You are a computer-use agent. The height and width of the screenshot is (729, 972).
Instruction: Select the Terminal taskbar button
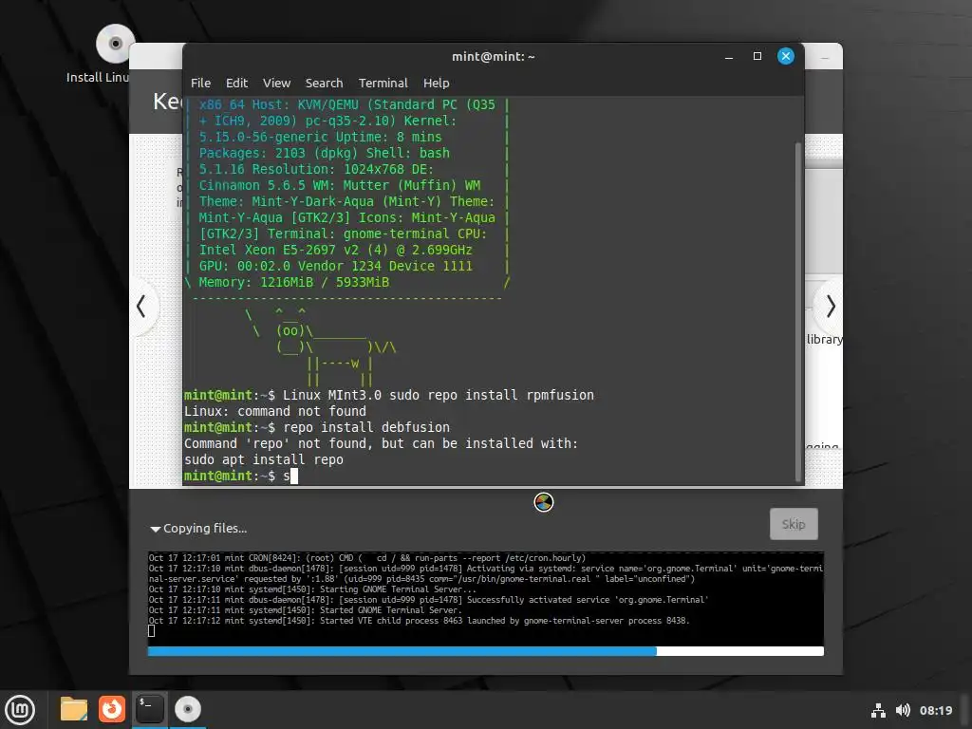pyautogui.click(x=149, y=710)
